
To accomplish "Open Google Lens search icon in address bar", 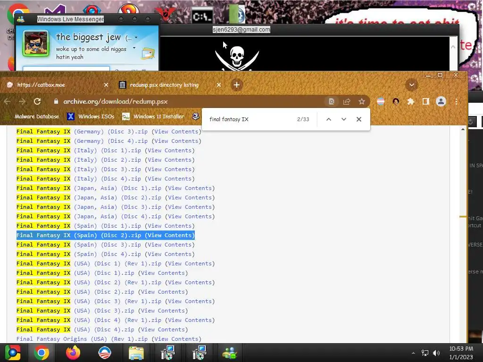I will coord(332,102).
